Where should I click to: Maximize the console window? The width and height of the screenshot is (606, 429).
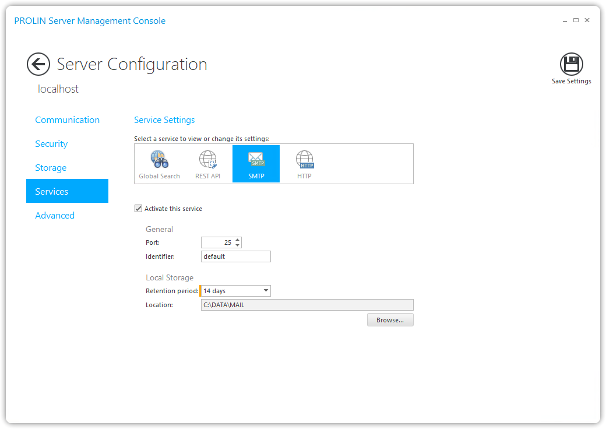576,20
